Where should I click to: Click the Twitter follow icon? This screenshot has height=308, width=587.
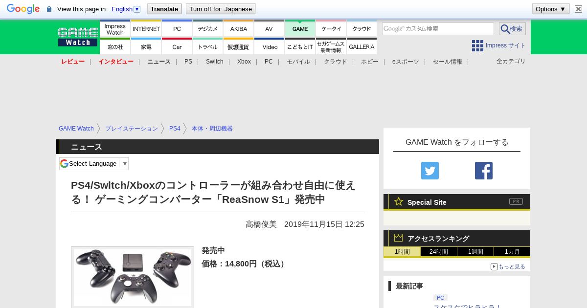point(430,171)
